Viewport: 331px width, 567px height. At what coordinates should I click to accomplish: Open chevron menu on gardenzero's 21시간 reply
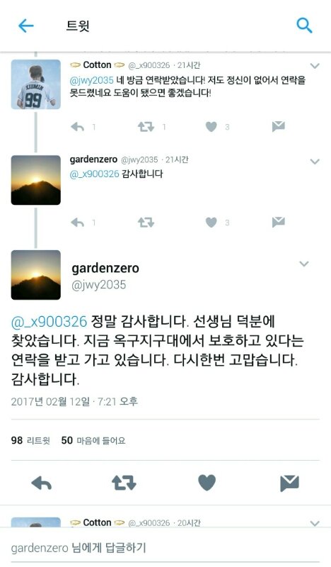315,162
